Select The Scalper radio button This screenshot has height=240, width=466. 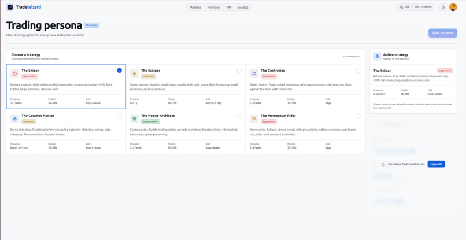pyautogui.click(x=239, y=71)
